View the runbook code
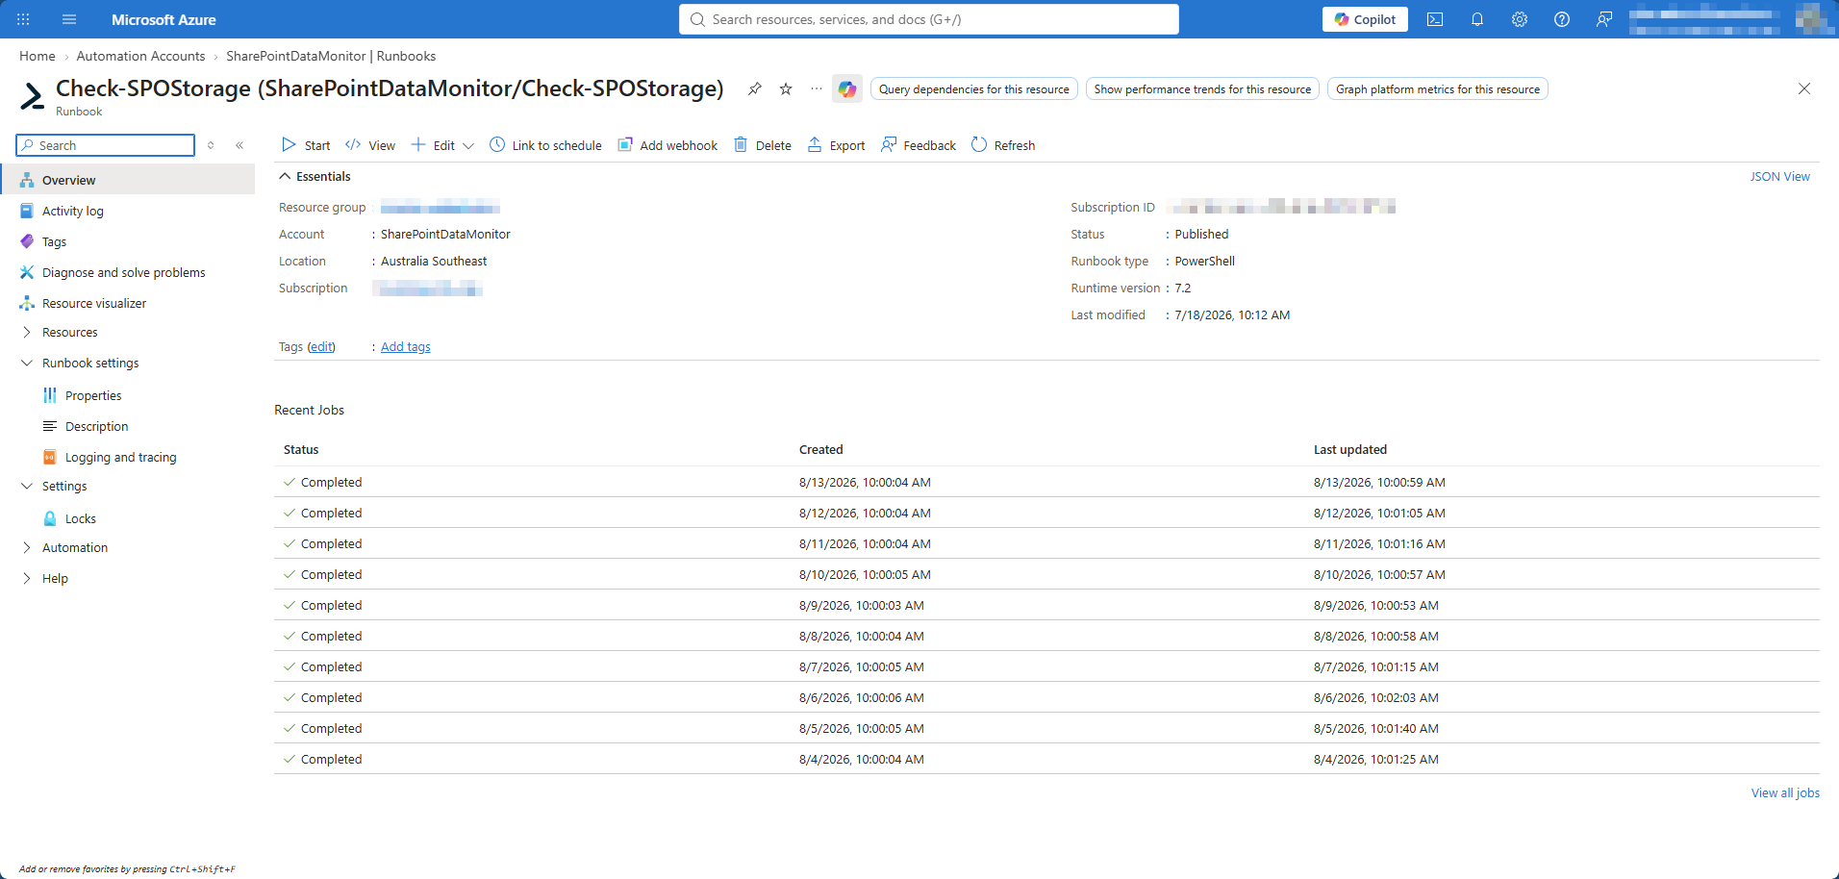Viewport: 1839px width, 879px height. tap(370, 145)
